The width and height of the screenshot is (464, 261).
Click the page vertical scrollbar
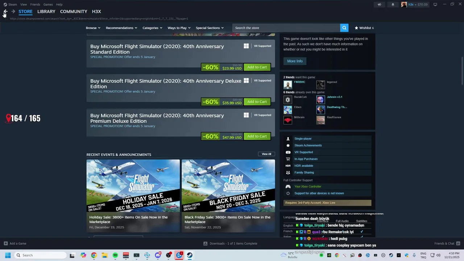[x=462, y=71]
